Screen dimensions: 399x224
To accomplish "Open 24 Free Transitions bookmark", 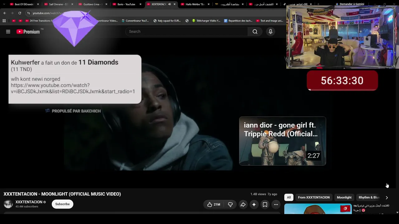I will click(x=39, y=21).
